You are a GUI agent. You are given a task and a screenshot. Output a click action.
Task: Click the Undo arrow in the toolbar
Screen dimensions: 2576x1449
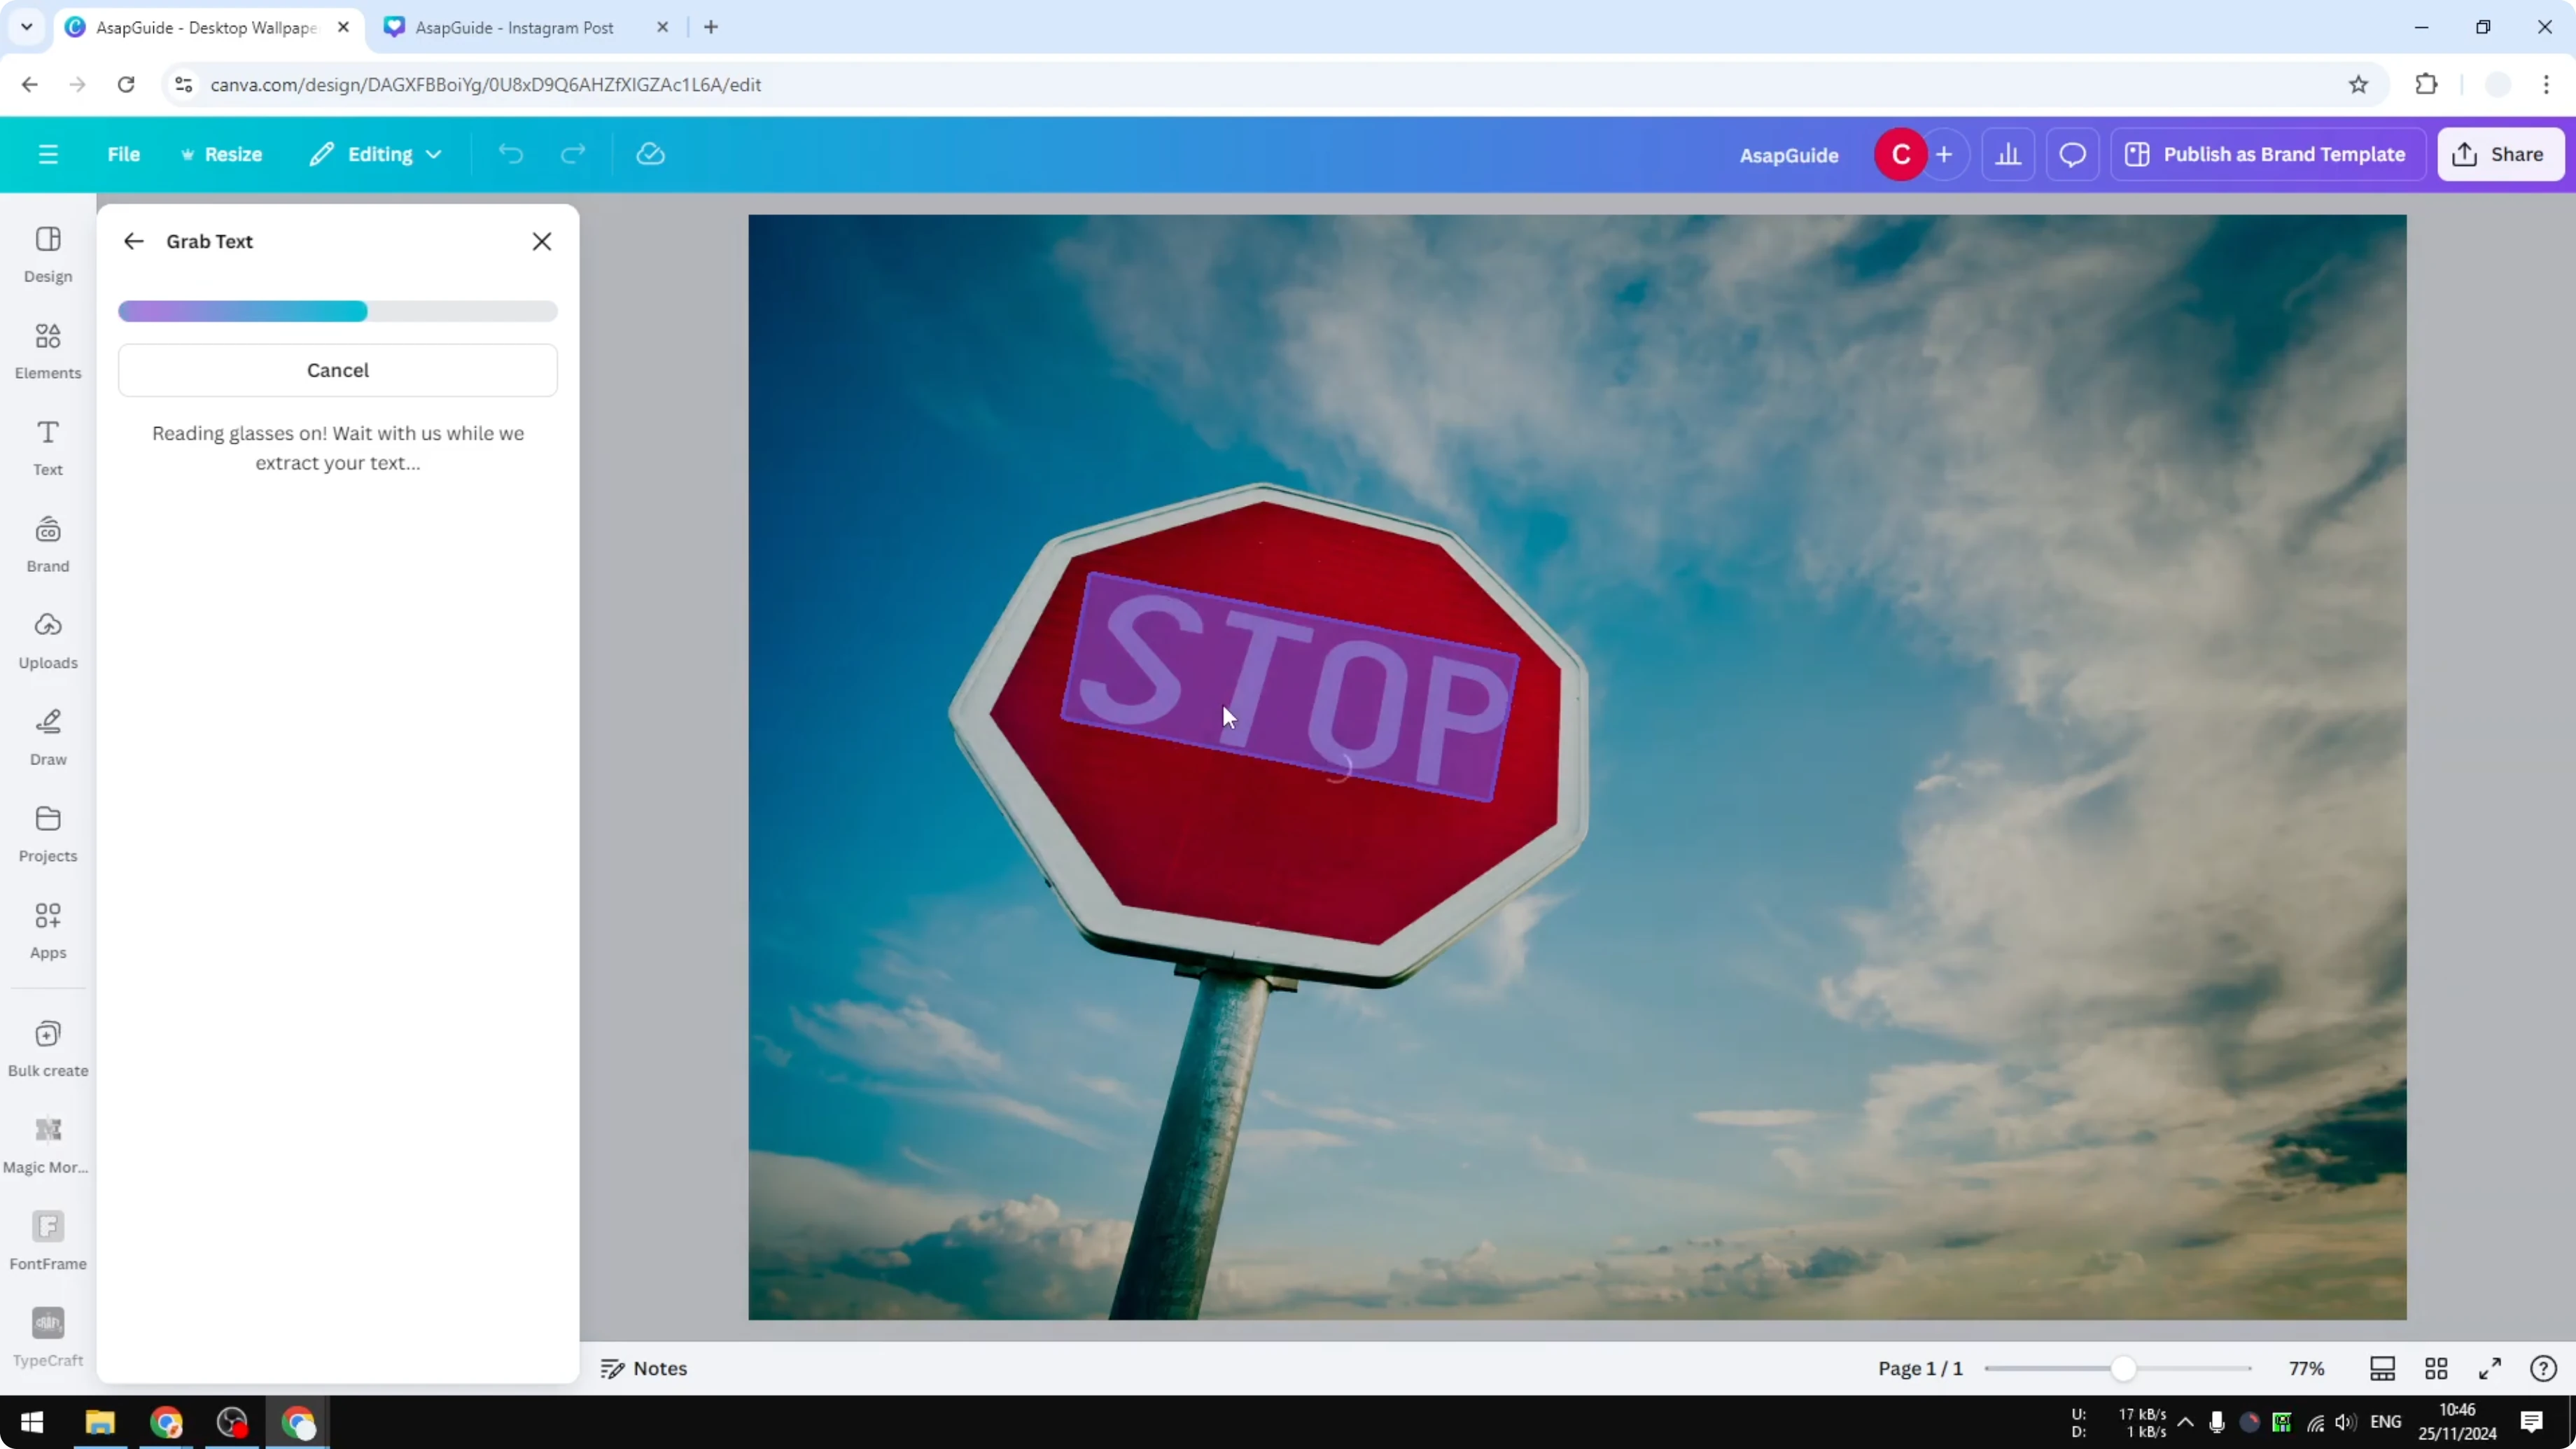click(x=511, y=154)
